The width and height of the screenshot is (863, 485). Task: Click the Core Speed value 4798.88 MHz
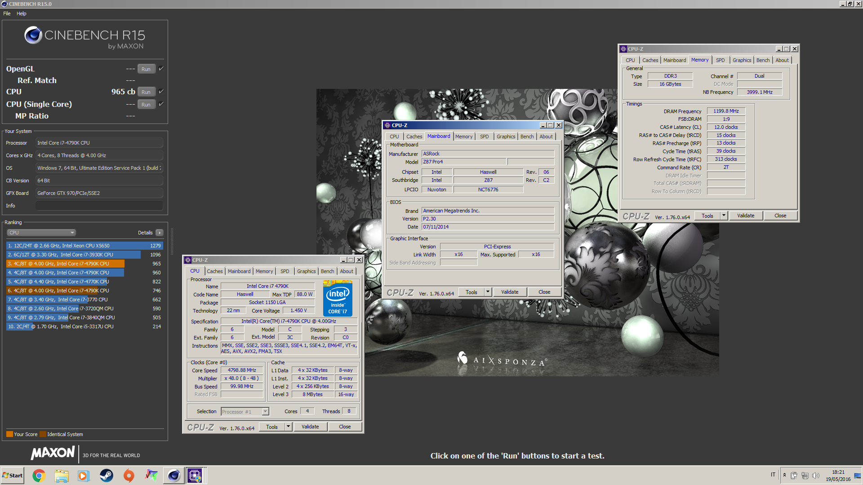point(242,370)
